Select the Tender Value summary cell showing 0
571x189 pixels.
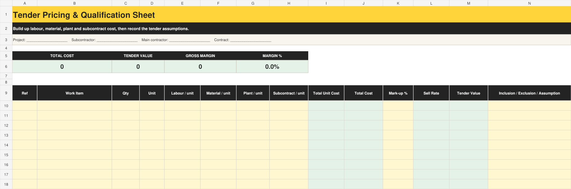pyautogui.click(x=138, y=67)
